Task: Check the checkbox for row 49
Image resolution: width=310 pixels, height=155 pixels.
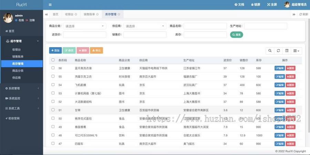Action: [53, 126]
